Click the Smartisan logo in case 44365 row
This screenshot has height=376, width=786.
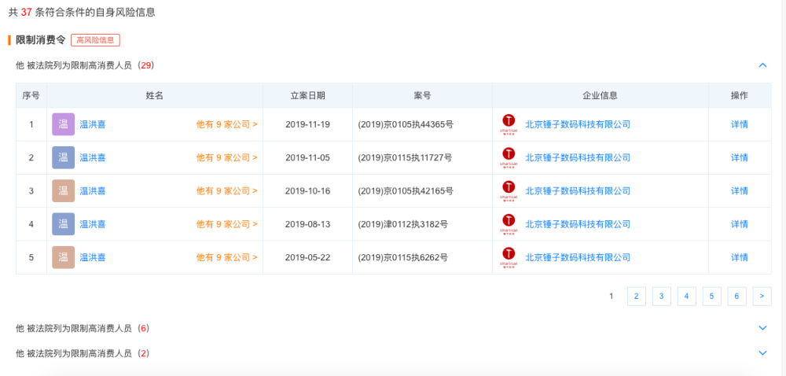(509, 124)
